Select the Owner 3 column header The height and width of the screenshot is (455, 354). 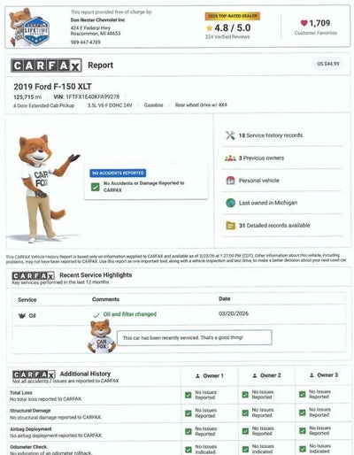click(324, 375)
